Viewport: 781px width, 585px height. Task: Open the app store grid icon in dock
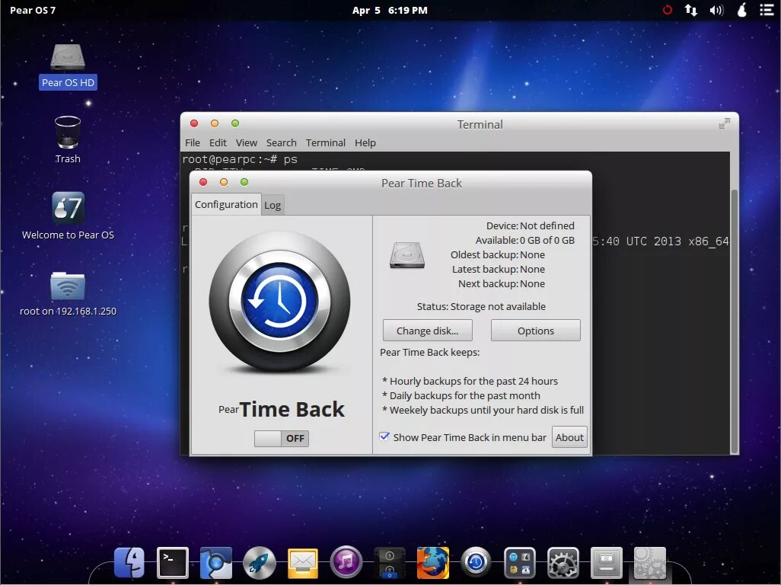coord(519,563)
